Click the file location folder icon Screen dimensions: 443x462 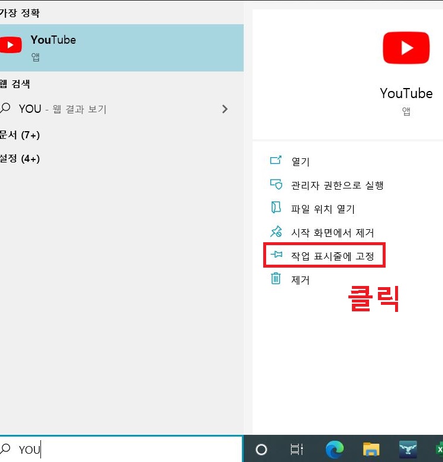(276, 207)
